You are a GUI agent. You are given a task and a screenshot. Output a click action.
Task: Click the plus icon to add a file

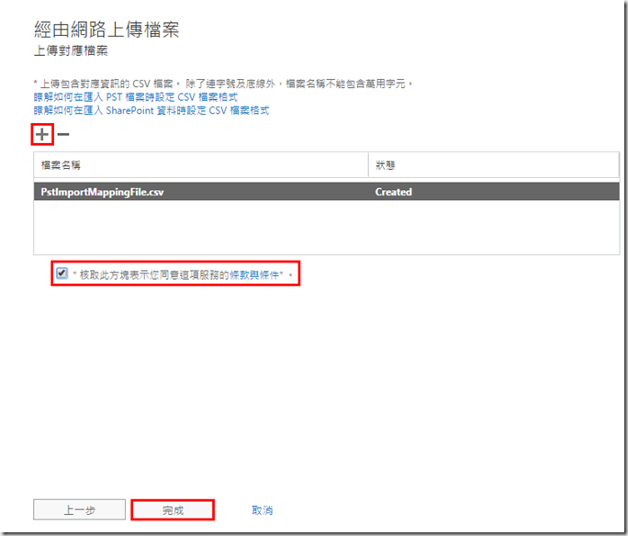pos(42,135)
